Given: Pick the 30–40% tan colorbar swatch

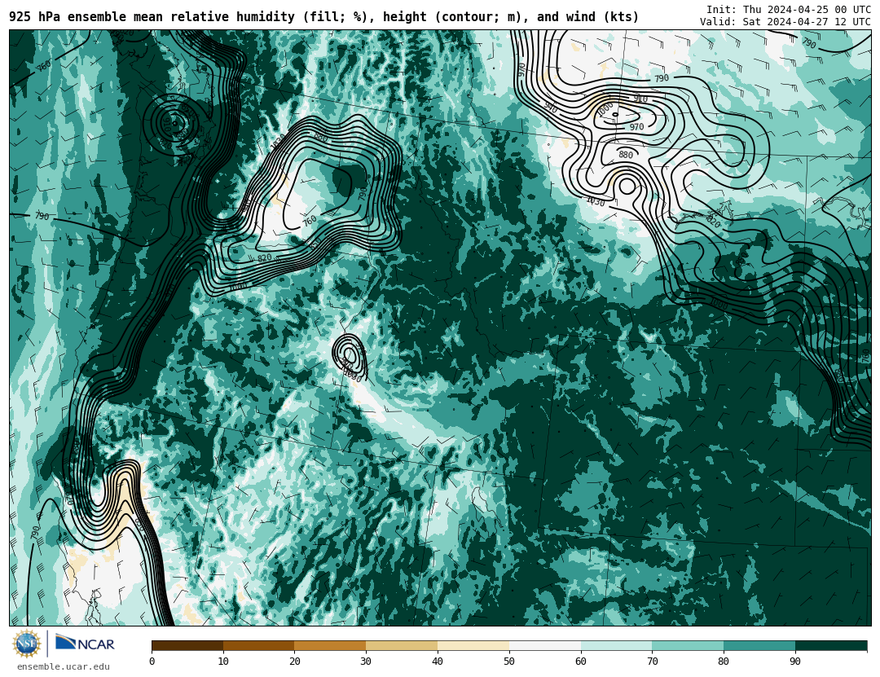Looking at the screenshot, I should pos(402,645).
